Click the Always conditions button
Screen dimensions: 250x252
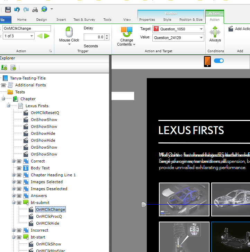pos(215,34)
